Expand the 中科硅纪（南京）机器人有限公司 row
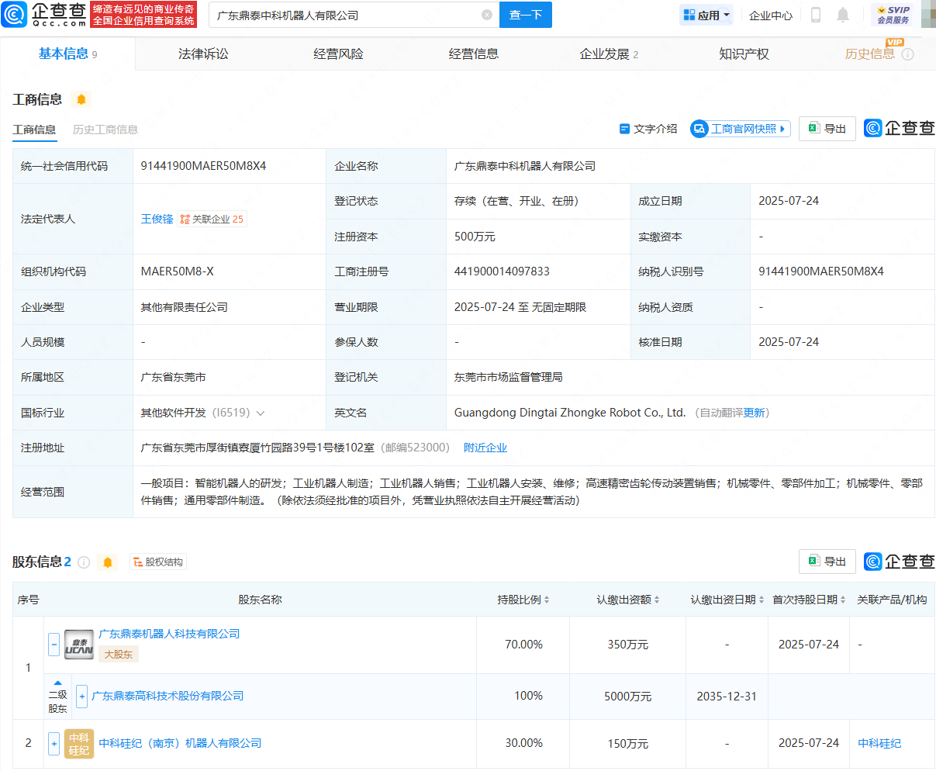936x771 pixels. [x=54, y=743]
